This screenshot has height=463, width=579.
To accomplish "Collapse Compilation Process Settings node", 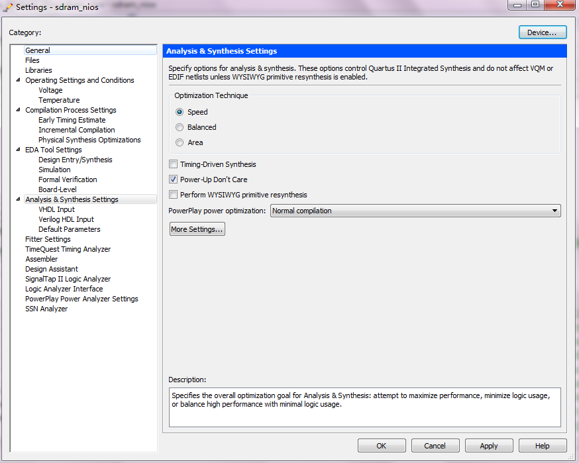I will [18, 110].
